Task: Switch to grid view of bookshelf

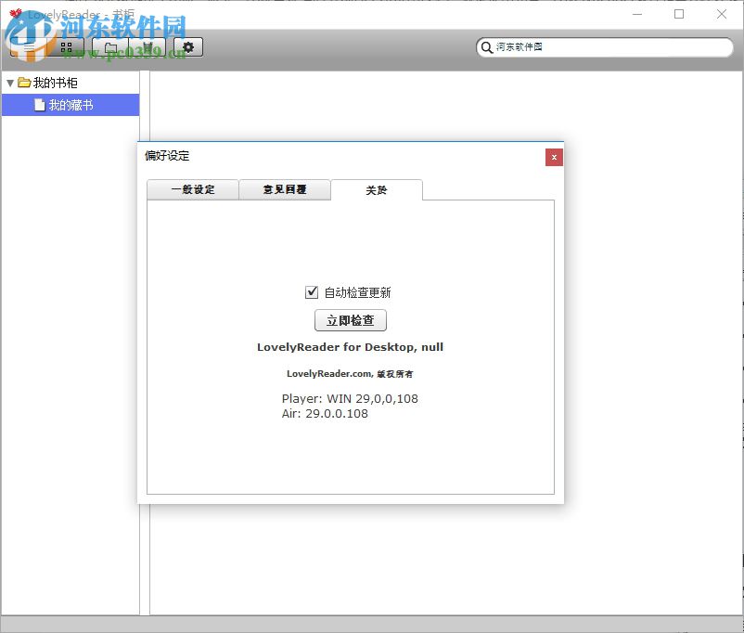Action: point(66,46)
